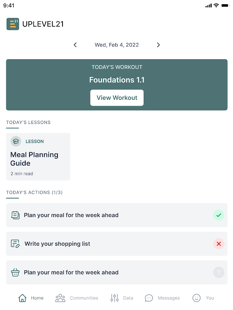Tap the meal plan notes icon
This screenshot has width=233, height=310.
pyautogui.click(x=15, y=215)
